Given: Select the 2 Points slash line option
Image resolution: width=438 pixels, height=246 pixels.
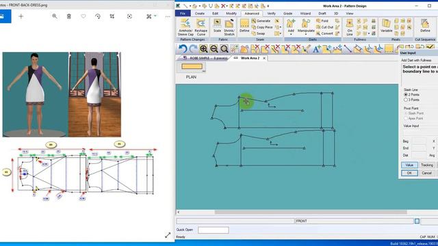Looking at the screenshot, I should [406, 95].
